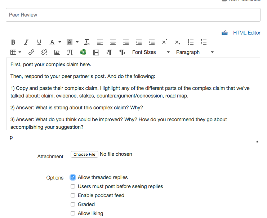Toggle bold formatting in the editor
This screenshot has width=267, height=218.
(13, 42)
